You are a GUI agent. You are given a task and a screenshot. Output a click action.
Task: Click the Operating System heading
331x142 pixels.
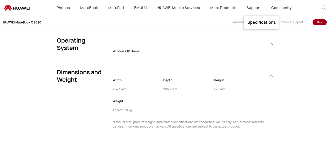71,44
